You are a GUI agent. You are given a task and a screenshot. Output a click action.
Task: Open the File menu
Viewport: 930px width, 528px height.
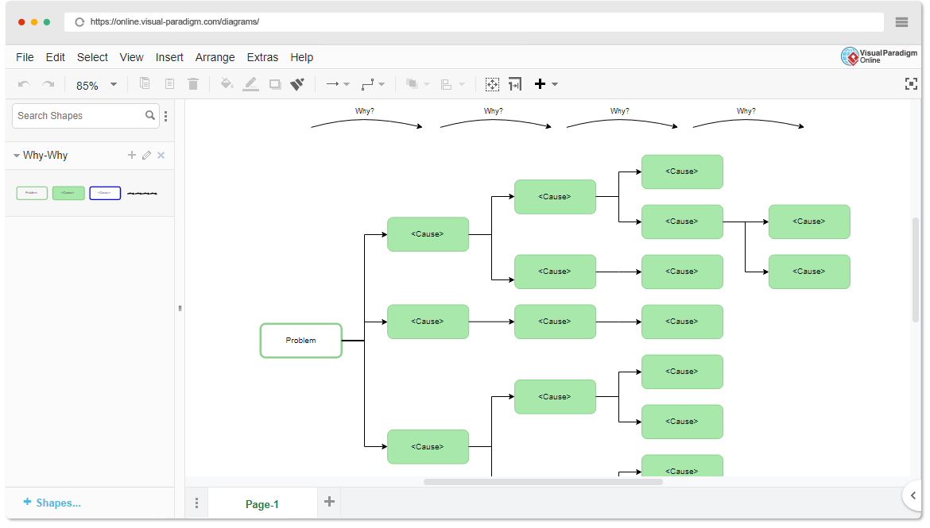click(x=25, y=57)
